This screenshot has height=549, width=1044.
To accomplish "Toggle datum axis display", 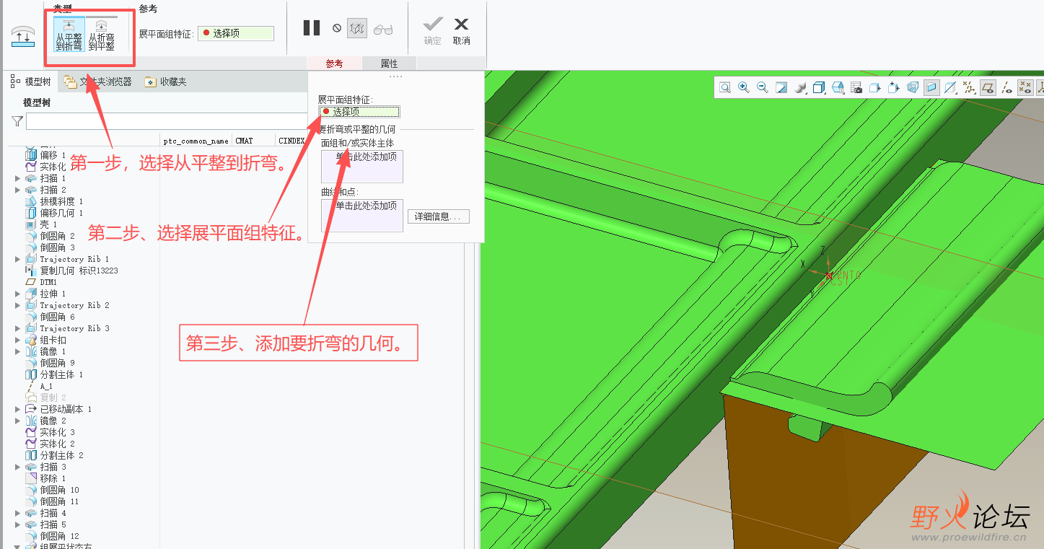I will (1006, 87).
